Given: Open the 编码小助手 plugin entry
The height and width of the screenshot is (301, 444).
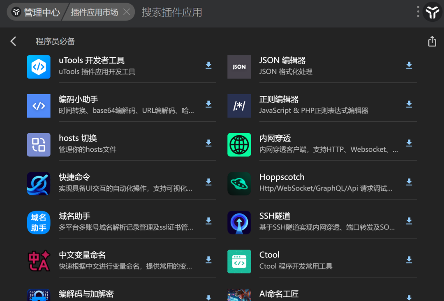Looking at the screenshot, I should pos(121,106).
